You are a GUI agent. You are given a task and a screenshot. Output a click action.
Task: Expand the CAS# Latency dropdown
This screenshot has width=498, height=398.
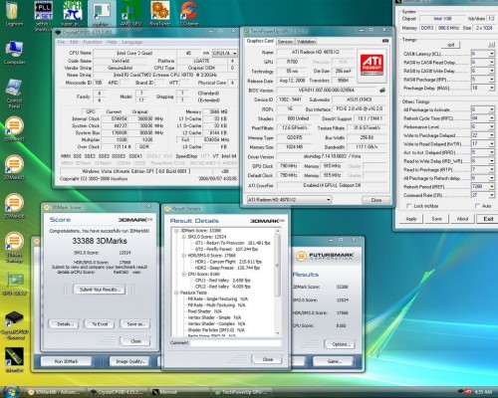click(x=492, y=54)
